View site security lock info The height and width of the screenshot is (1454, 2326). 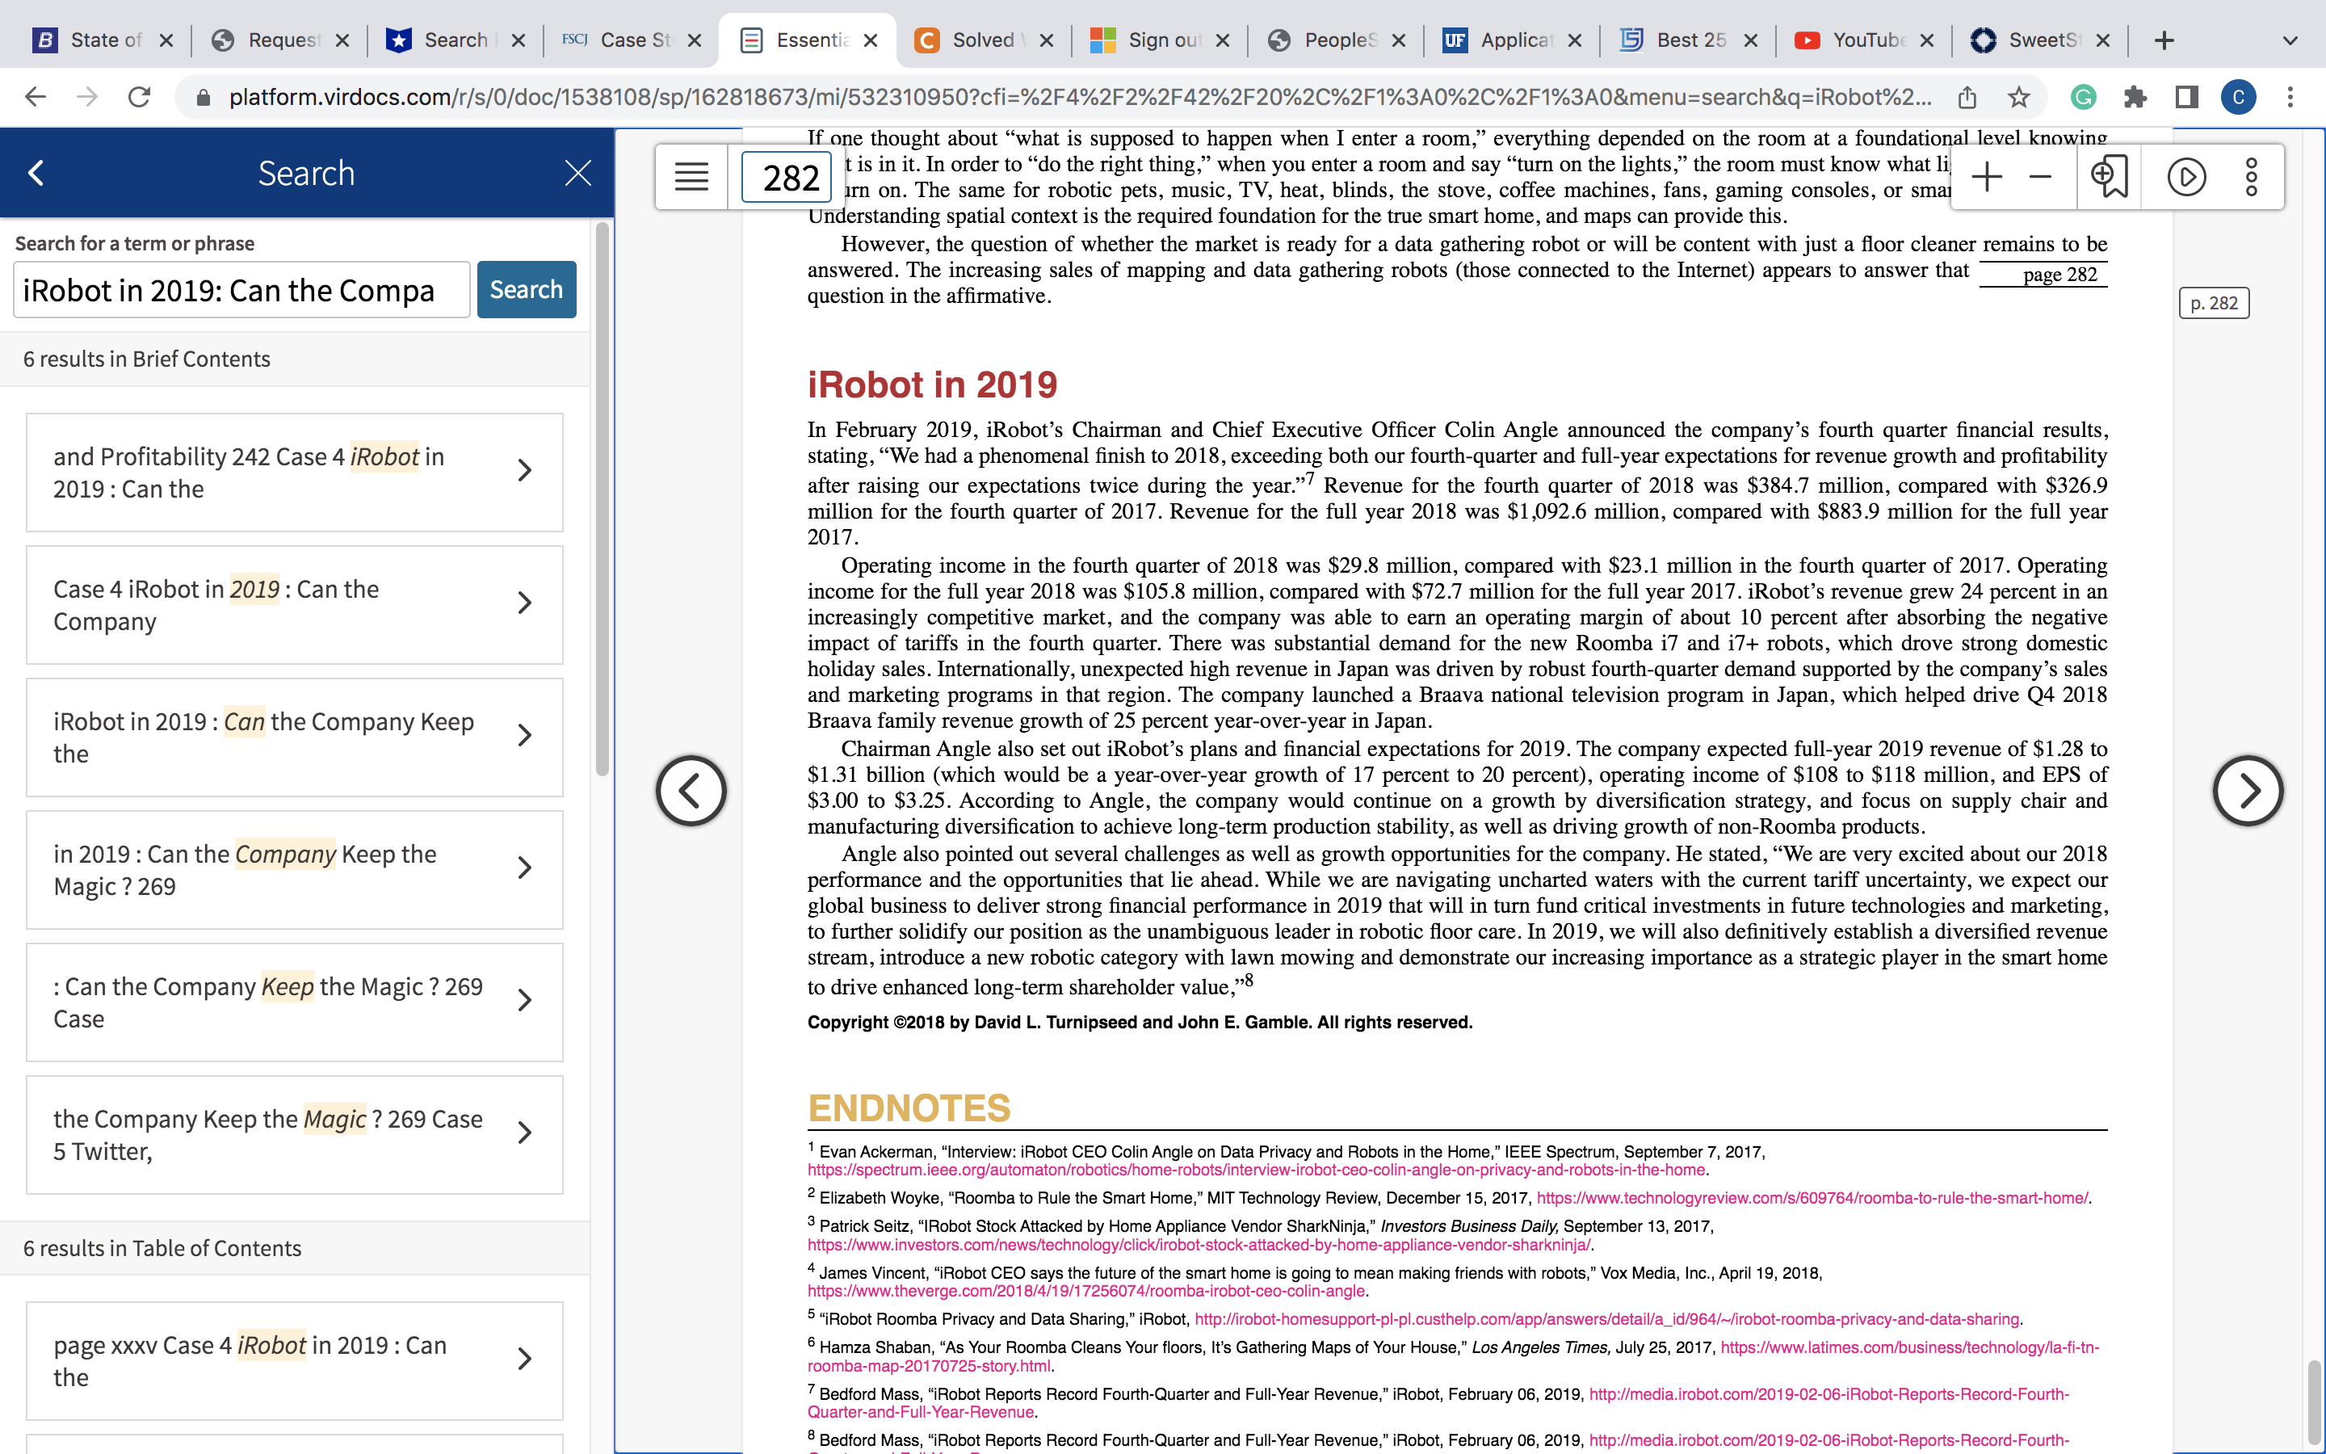(203, 97)
